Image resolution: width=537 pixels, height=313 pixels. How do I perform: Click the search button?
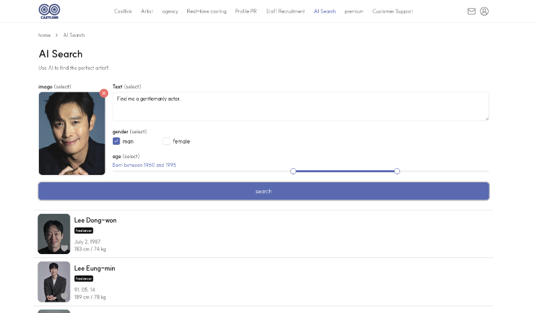[x=264, y=191]
